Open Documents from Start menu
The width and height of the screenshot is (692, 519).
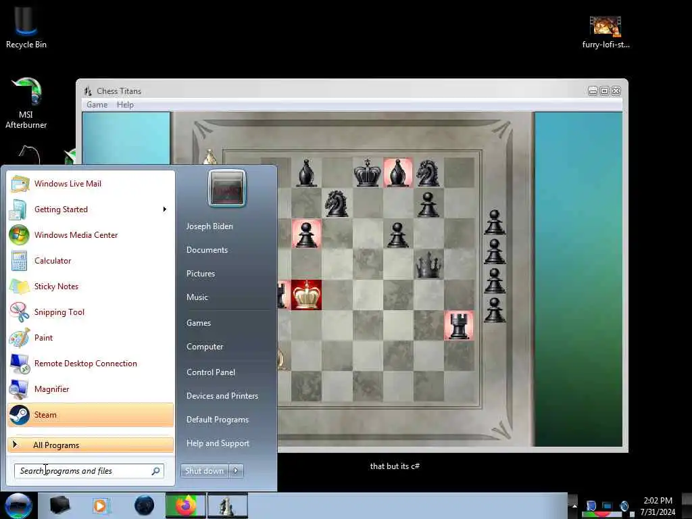pyautogui.click(x=207, y=250)
